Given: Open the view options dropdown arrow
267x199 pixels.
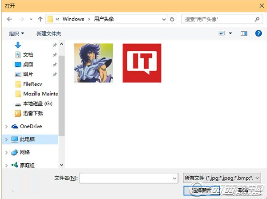Looking at the screenshot, I should pyautogui.click(x=231, y=33).
